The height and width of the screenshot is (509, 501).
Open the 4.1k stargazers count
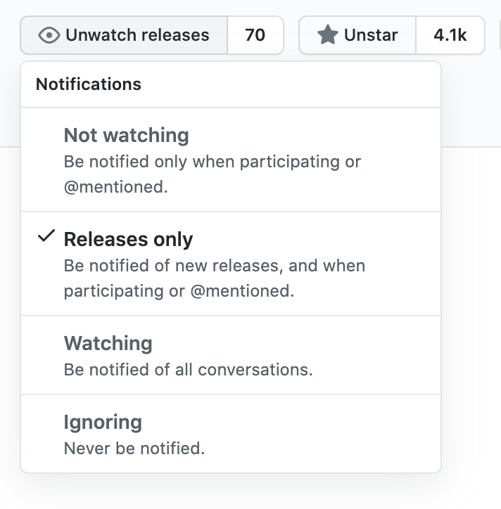450,35
